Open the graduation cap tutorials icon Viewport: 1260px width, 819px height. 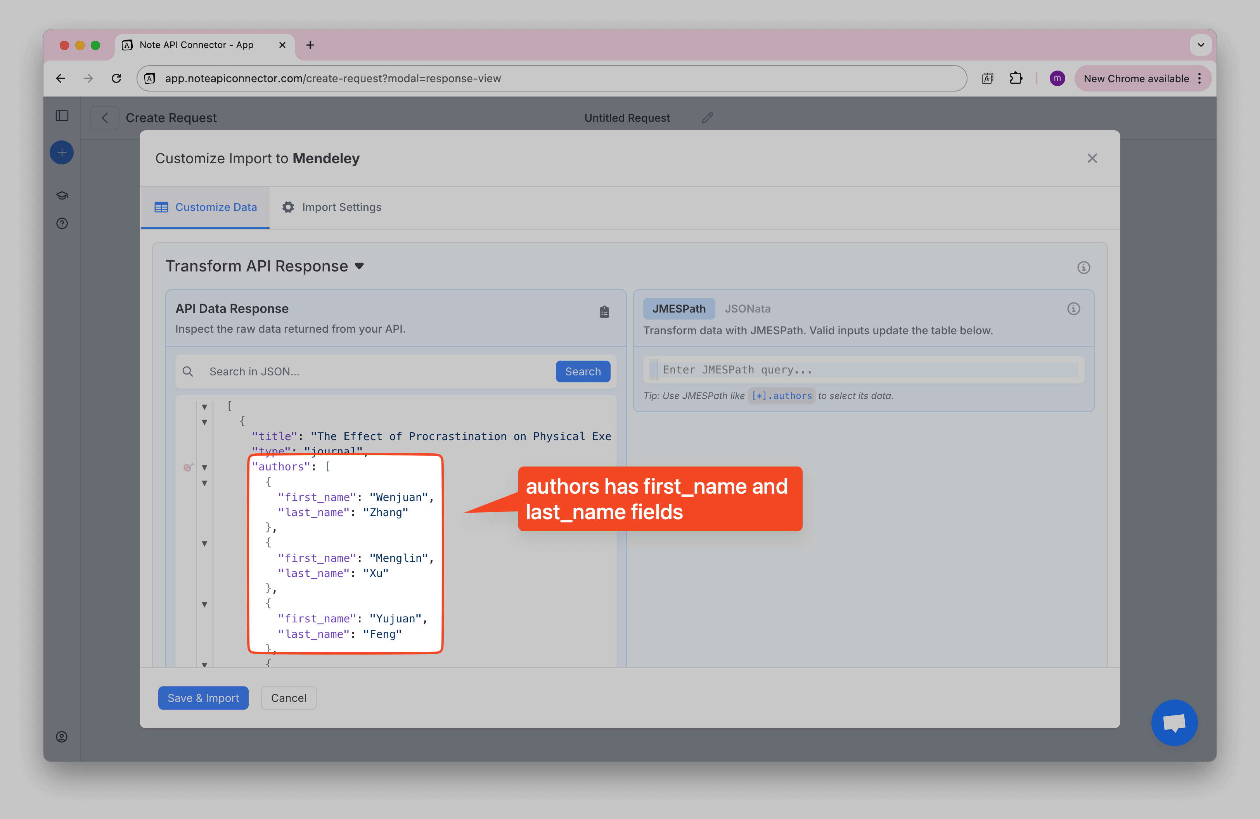pos(62,196)
